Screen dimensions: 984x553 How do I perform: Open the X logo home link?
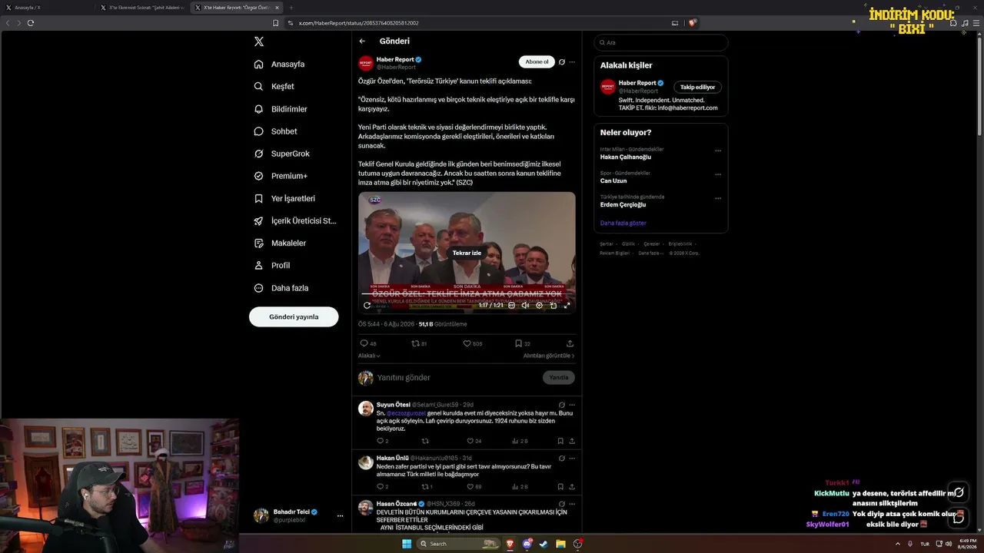(259, 41)
